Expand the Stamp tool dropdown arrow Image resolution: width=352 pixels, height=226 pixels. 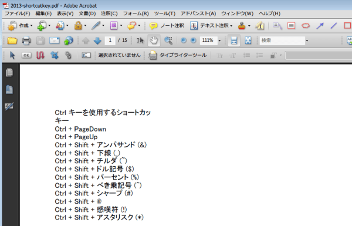point(249,26)
